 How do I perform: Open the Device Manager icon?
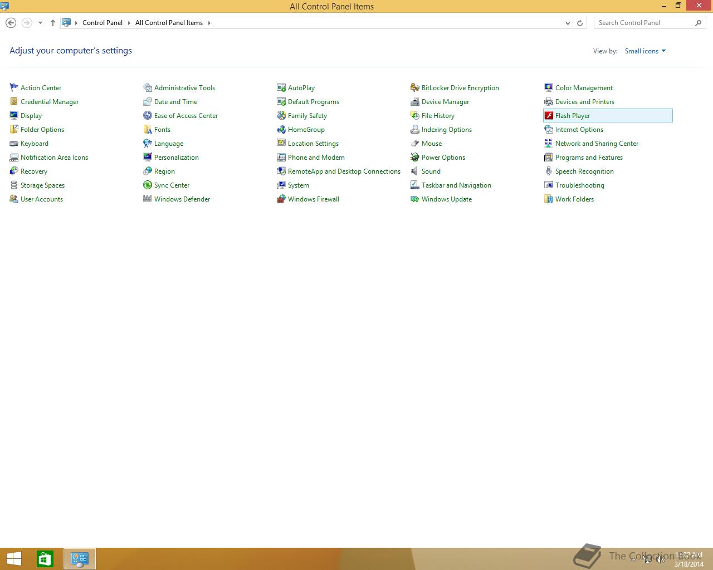(x=415, y=101)
